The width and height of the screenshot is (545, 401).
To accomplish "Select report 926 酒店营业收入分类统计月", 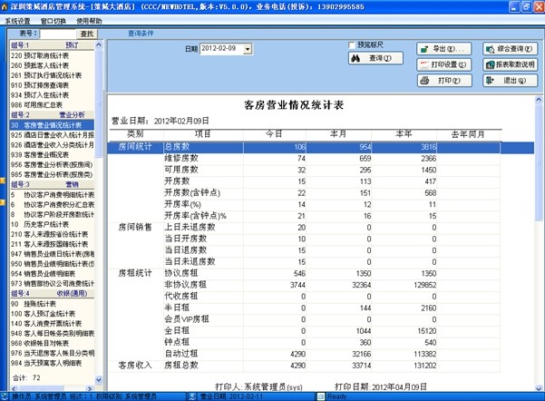I will [52, 144].
